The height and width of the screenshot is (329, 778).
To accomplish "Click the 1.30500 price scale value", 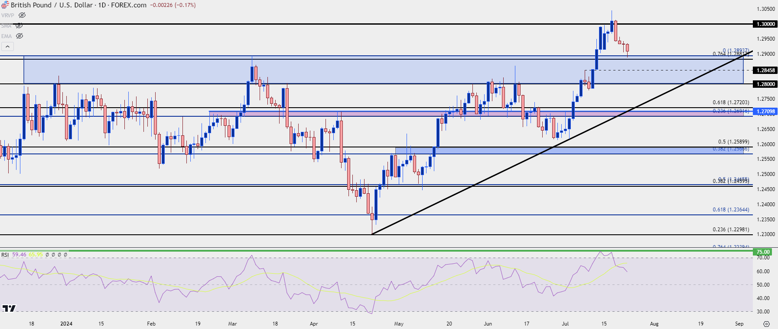I will [766, 9].
